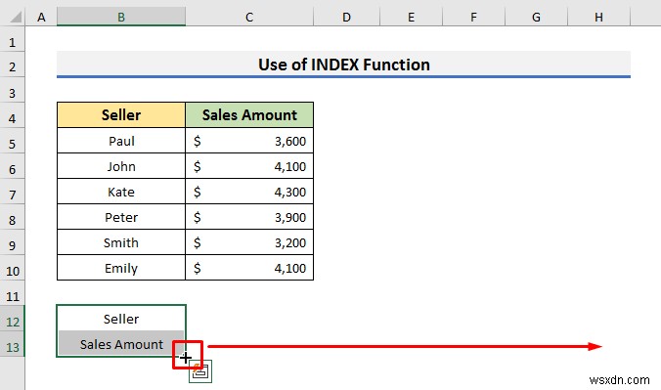Select Paul's sales amount 3,600

tap(249, 141)
